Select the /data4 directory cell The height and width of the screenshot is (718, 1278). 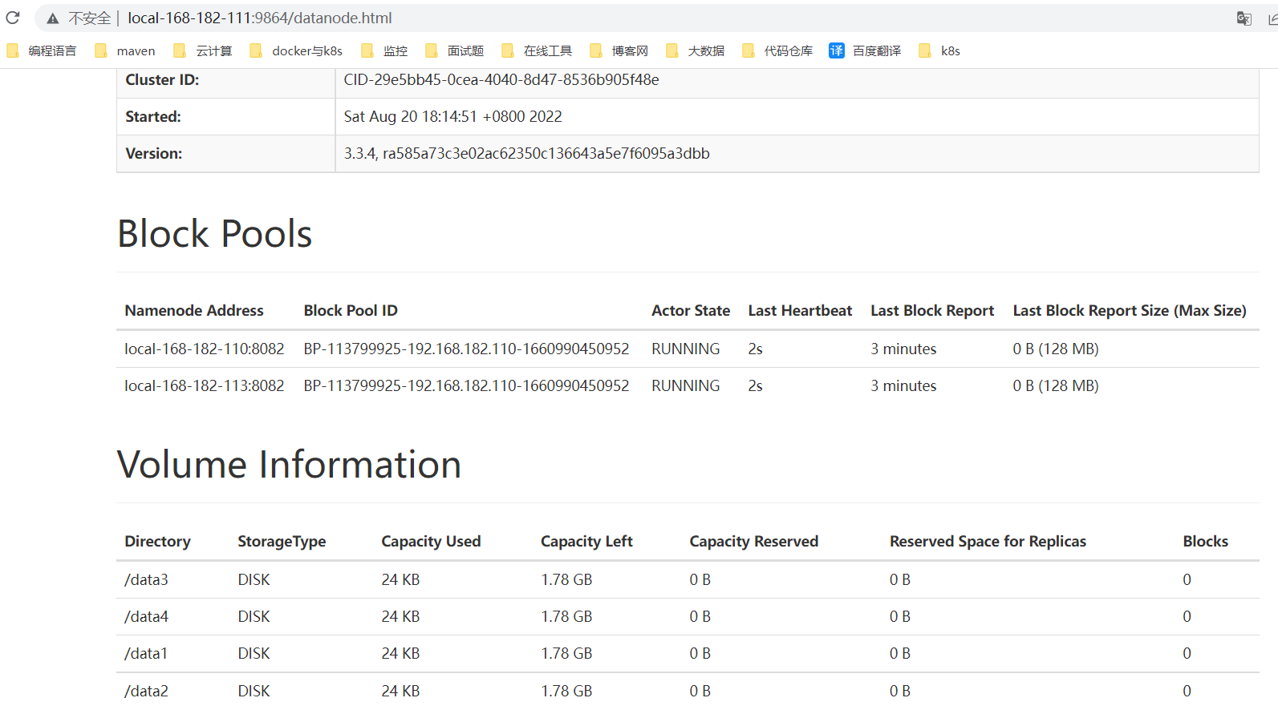[x=146, y=616]
